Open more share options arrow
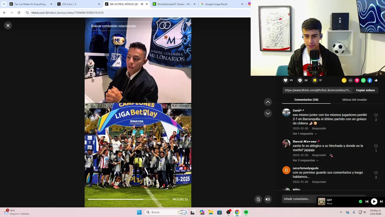This screenshot has height=217, width=385. [376, 80]
